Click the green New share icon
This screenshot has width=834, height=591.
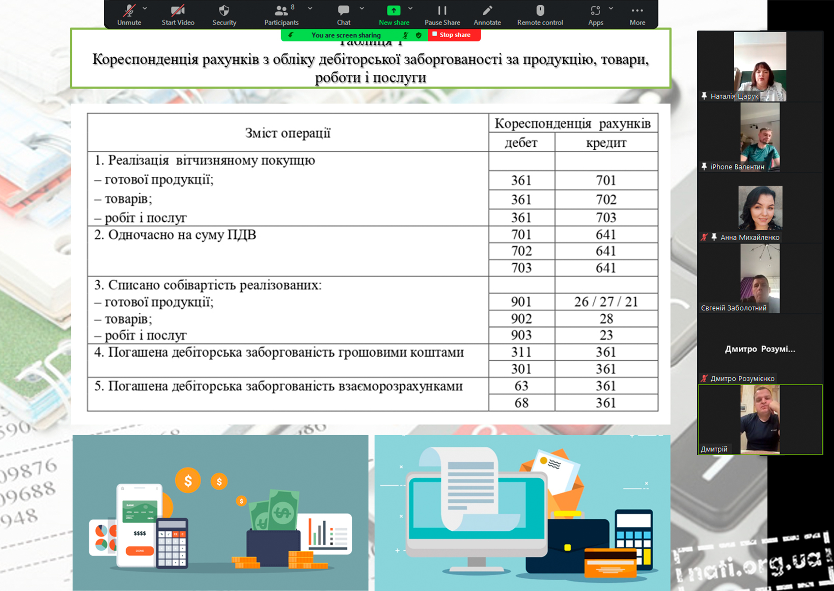[x=394, y=10]
